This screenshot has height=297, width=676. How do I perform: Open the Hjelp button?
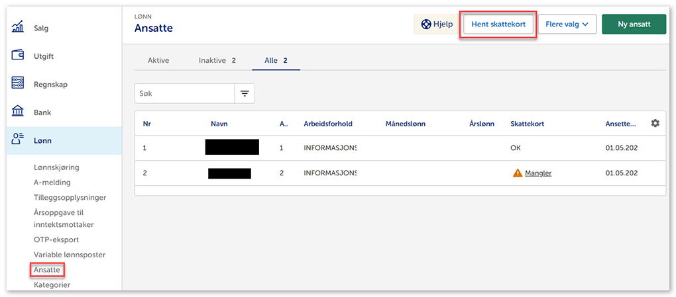point(437,24)
